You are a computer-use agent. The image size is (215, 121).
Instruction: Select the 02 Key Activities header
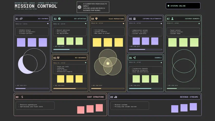(x=70, y=19)
